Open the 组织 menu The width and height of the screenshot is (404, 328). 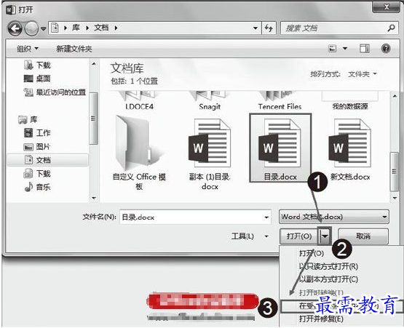tap(28, 49)
